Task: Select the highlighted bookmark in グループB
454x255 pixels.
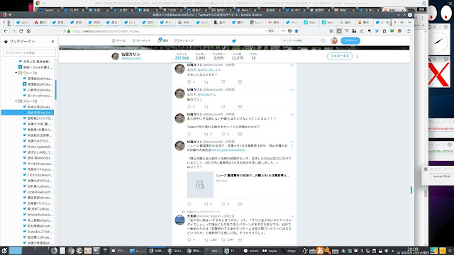Action: (x=27, y=113)
